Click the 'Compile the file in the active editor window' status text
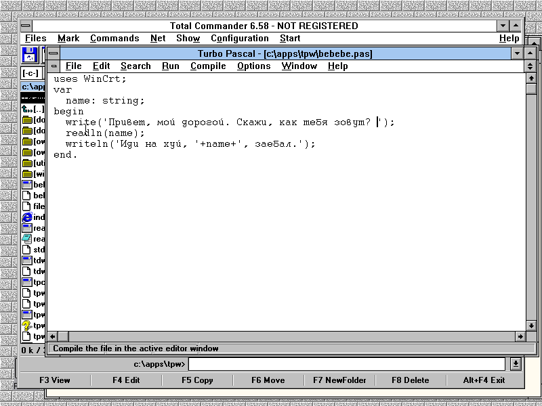This screenshot has height=406, width=542. click(135, 348)
